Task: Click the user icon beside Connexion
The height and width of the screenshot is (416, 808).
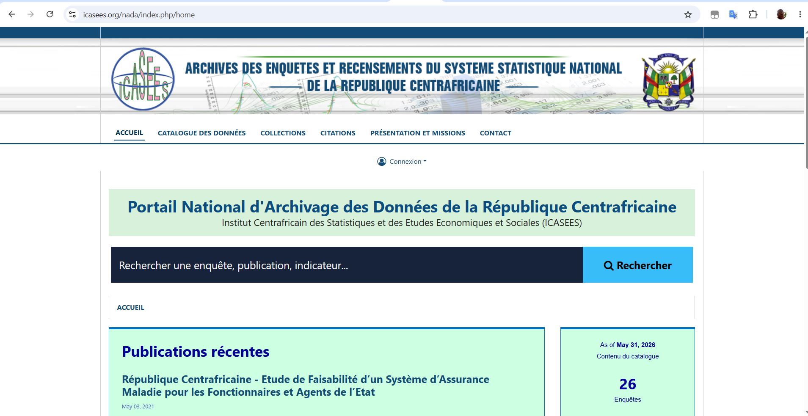Action: click(x=382, y=161)
